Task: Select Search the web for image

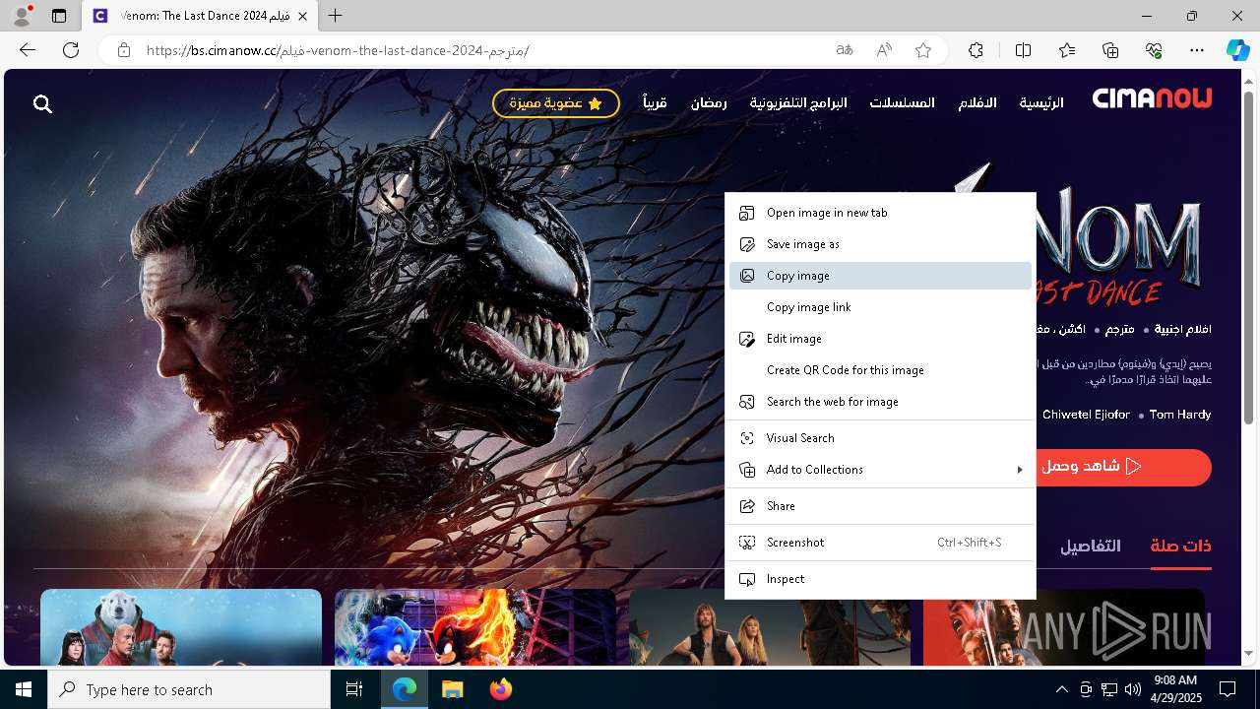Action: point(880,402)
